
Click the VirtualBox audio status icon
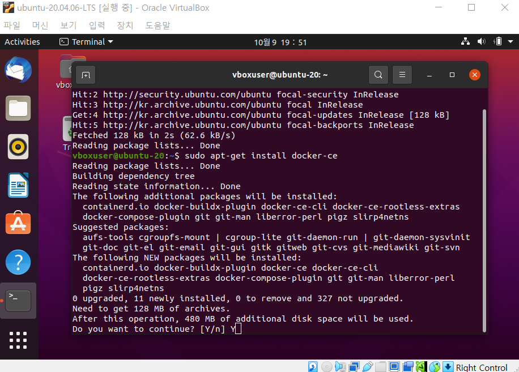pos(341,366)
